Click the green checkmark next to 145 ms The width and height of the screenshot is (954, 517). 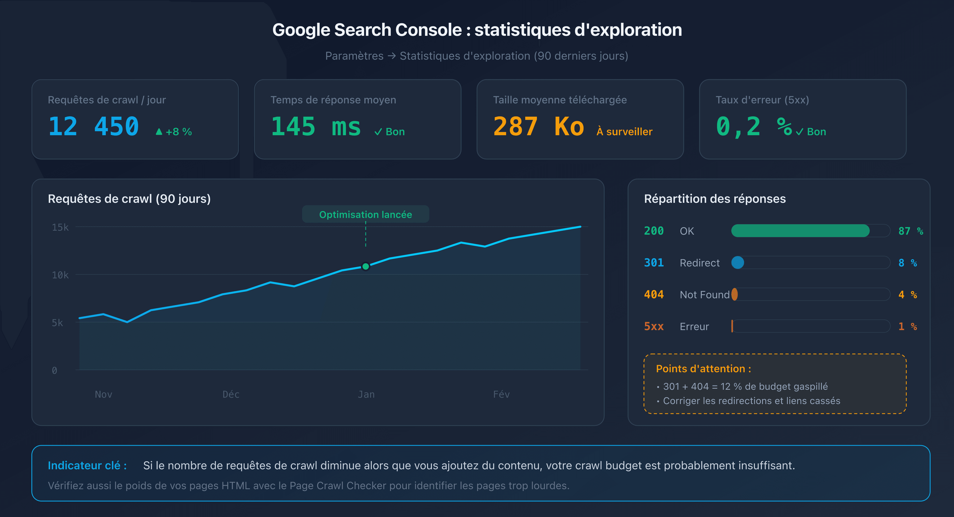pos(378,131)
